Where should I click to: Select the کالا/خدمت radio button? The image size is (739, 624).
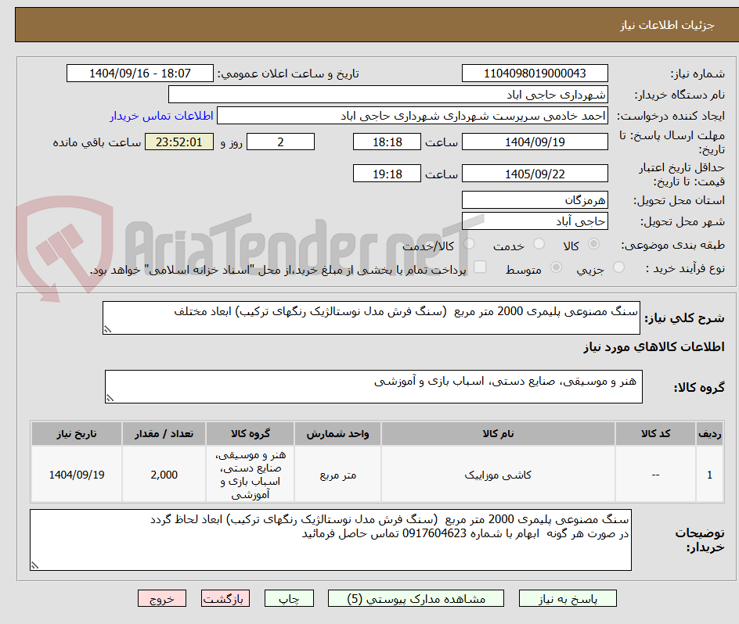(469, 244)
